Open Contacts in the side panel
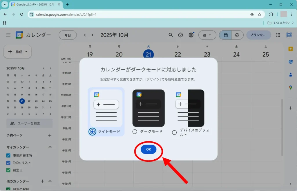The height and width of the screenshot is (191, 297). (x=290, y=75)
